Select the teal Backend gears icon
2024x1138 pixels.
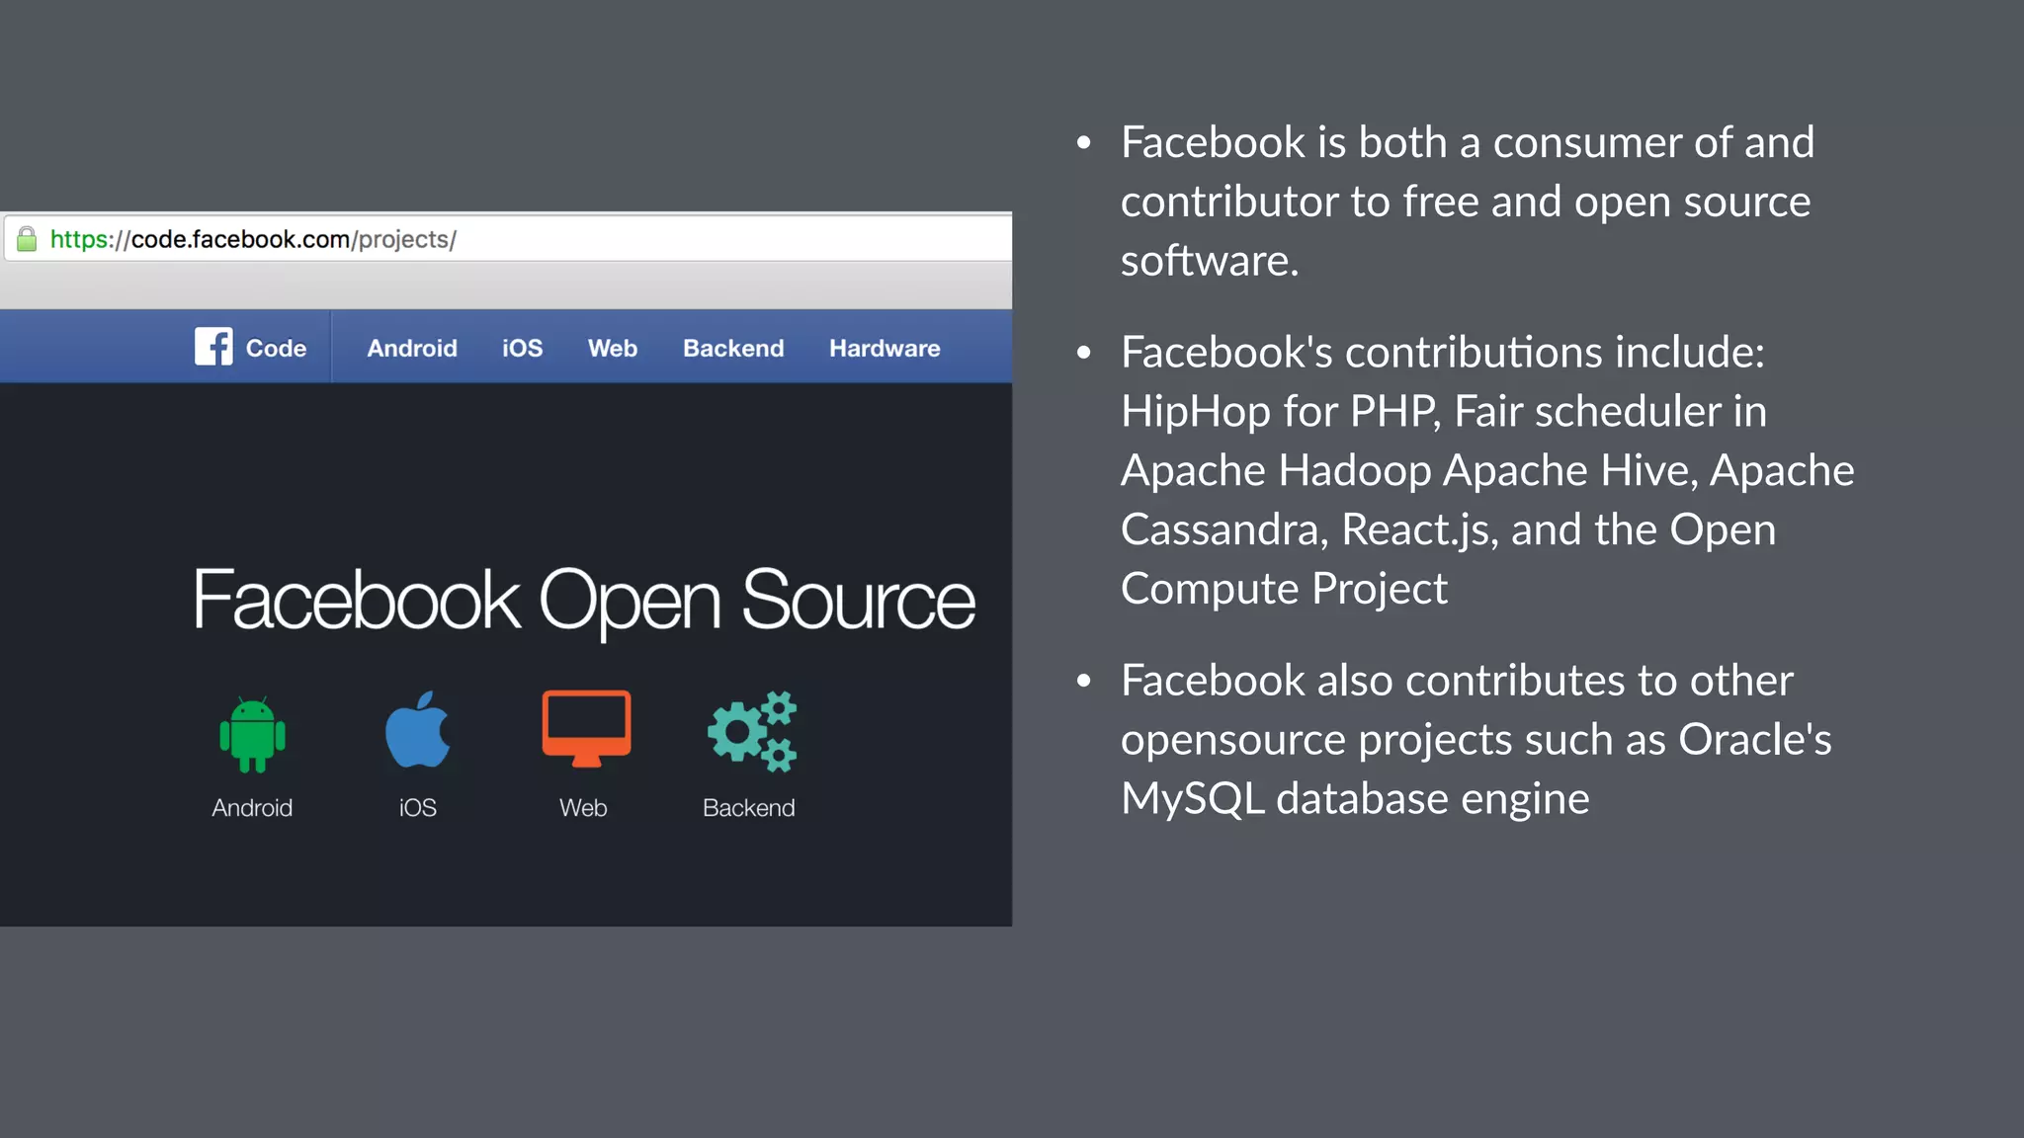click(x=752, y=731)
